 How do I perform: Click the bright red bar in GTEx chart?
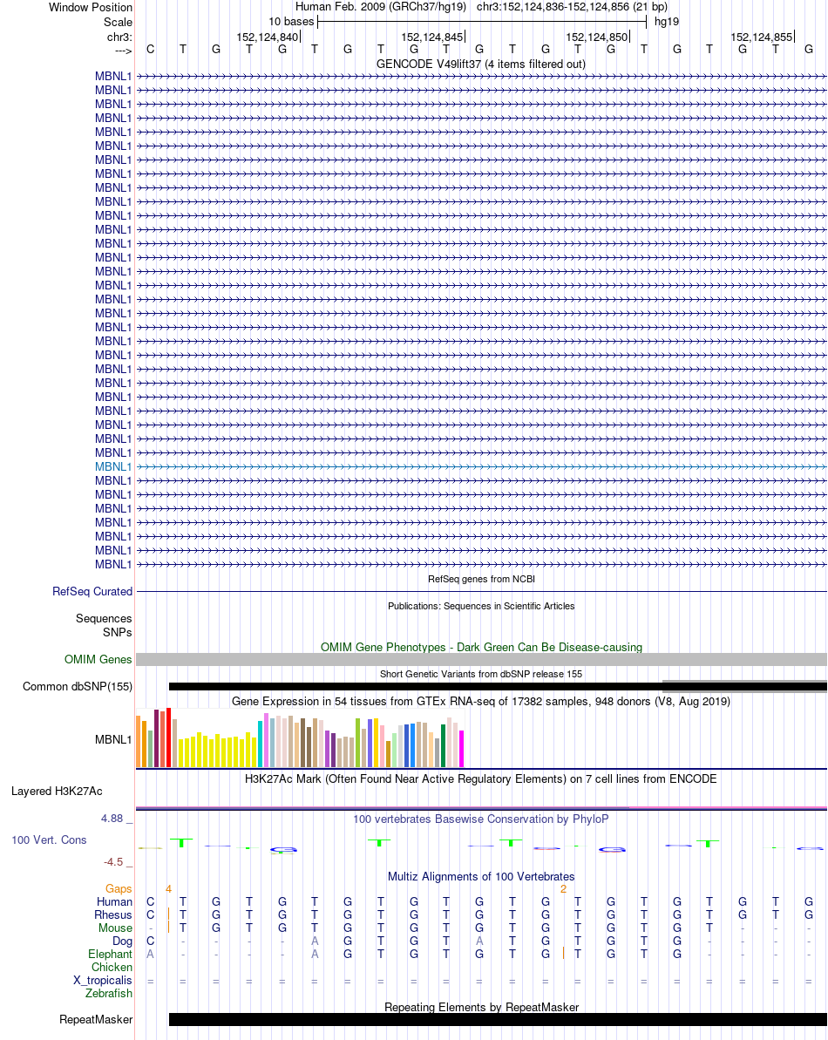pos(168,738)
